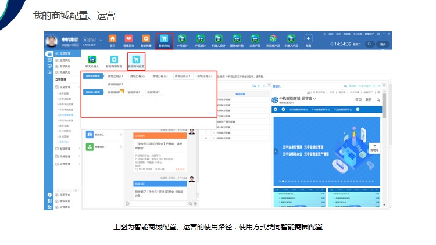
Task: Click the 首页 link in mall preview
Action: pos(359,100)
